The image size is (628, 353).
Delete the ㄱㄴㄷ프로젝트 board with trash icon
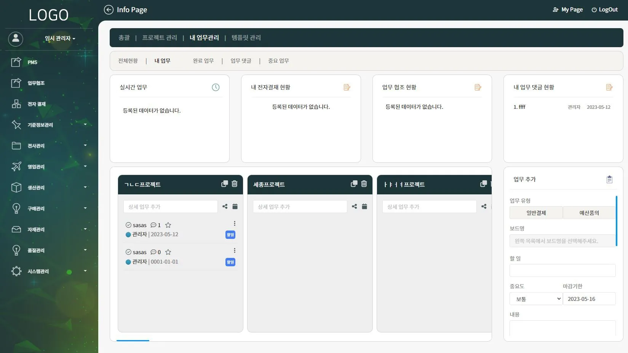tap(235, 184)
